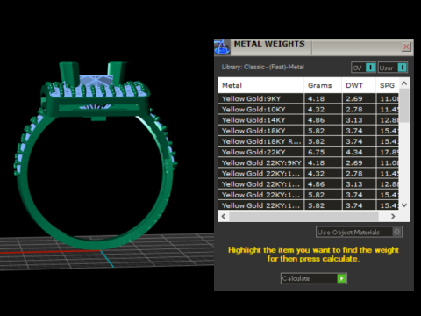Select the Yellow Gold:18KY row

(x=308, y=131)
